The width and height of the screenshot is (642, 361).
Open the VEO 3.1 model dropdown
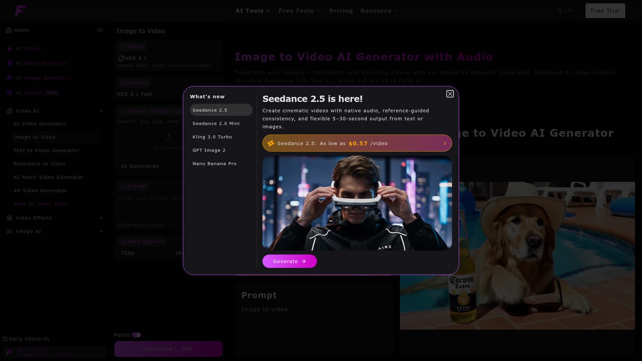pos(168,61)
